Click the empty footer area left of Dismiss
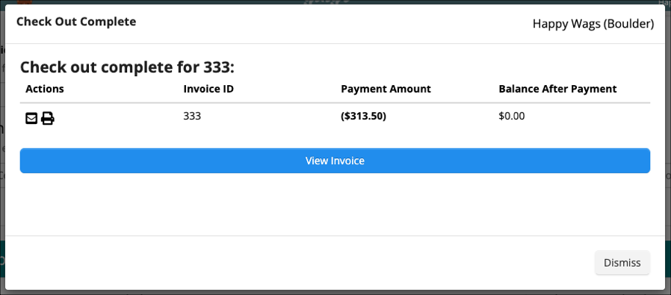Screen dimensions: 671x295 [300, 262]
